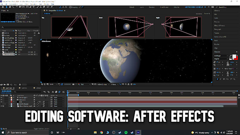The width and height of the screenshot is (240, 135).
Task: Open the 4 Views layout dropdown
Action: (114, 84)
